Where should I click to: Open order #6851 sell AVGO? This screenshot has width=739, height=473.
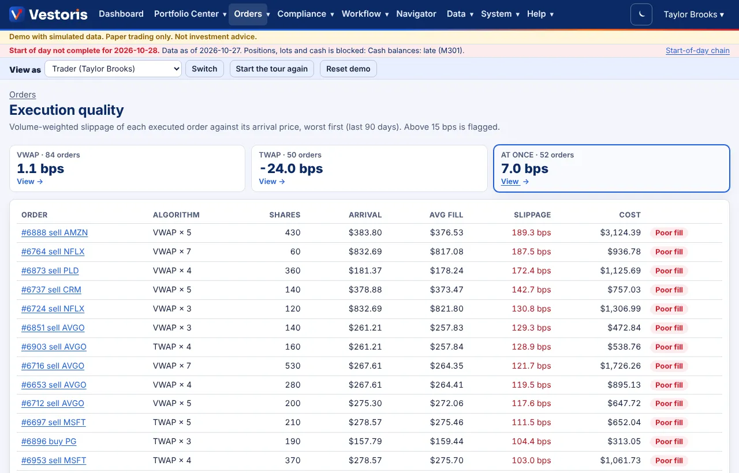(53, 328)
